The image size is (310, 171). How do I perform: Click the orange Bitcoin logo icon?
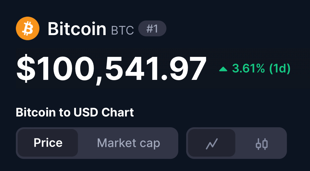27,28
